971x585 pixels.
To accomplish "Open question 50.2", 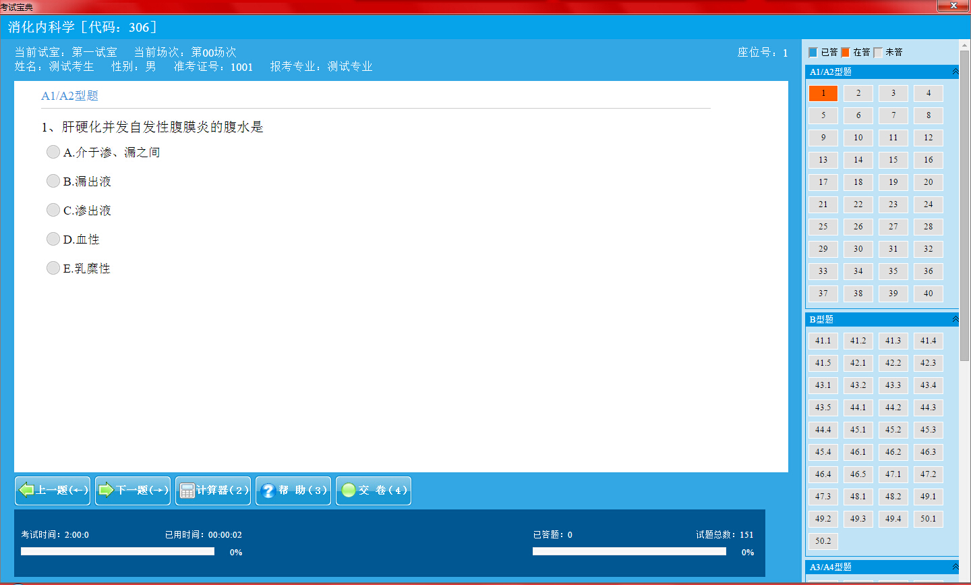I will coord(823,541).
